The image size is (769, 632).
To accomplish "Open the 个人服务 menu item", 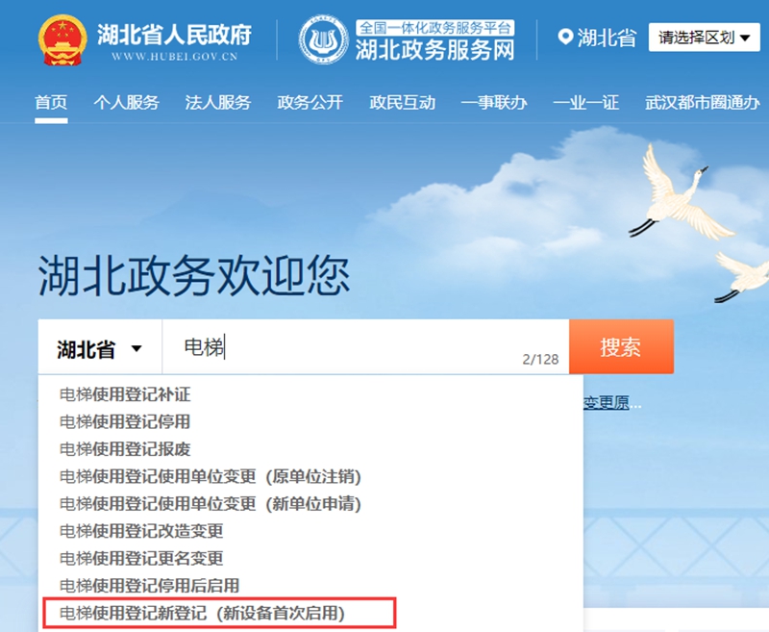I will (x=126, y=103).
